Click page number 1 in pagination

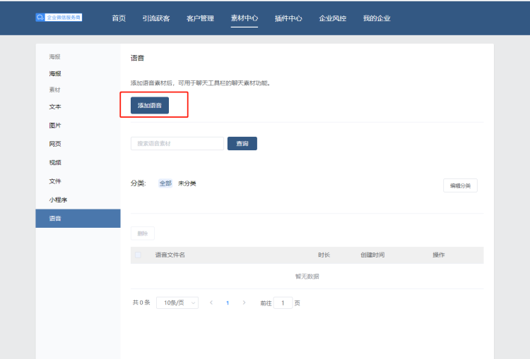pyautogui.click(x=228, y=303)
